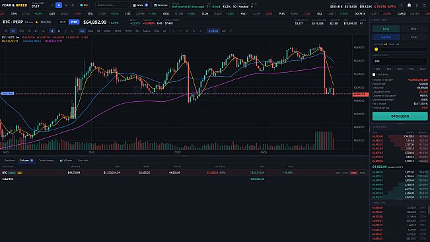The width and height of the screenshot is (430, 242).
Task: Focus the Search coins field
Action: coord(112,5)
